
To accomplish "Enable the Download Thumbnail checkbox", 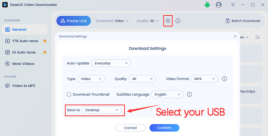I will (x=69, y=94).
